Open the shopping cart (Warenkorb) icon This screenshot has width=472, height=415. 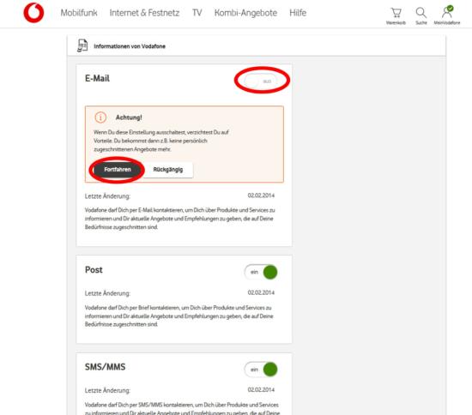click(396, 13)
